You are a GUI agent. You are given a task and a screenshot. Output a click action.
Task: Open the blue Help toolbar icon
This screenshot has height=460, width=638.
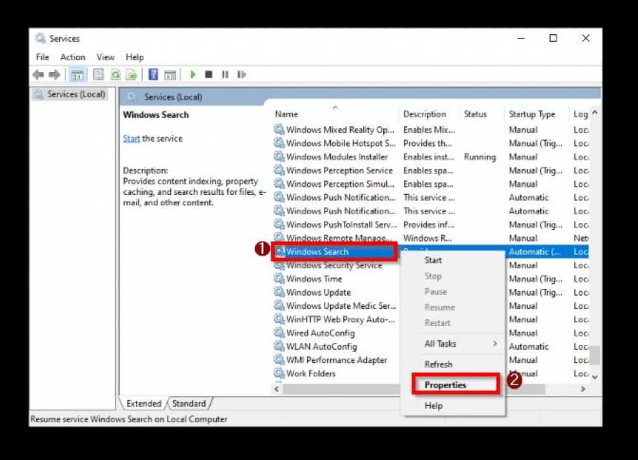(153, 74)
